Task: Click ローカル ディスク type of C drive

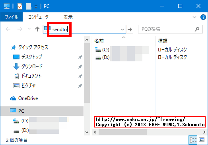Action: point(172,50)
